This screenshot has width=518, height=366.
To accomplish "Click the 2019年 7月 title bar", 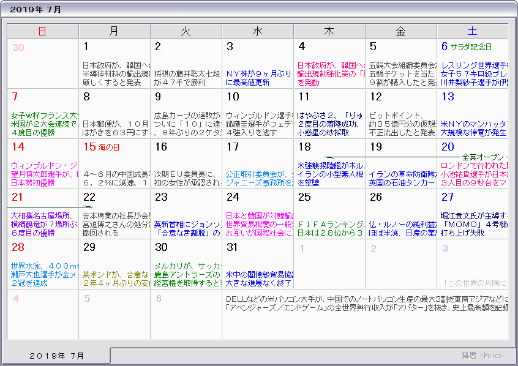I will 37,10.
